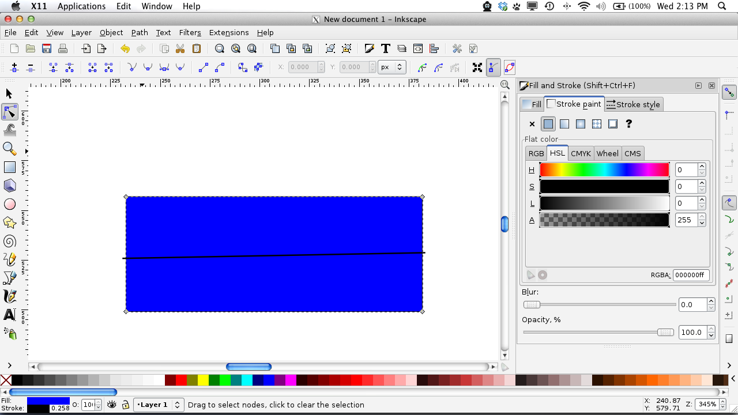Select the Star tool
Image resolution: width=738 pixels, height=415 pixels.
[9, 222]
